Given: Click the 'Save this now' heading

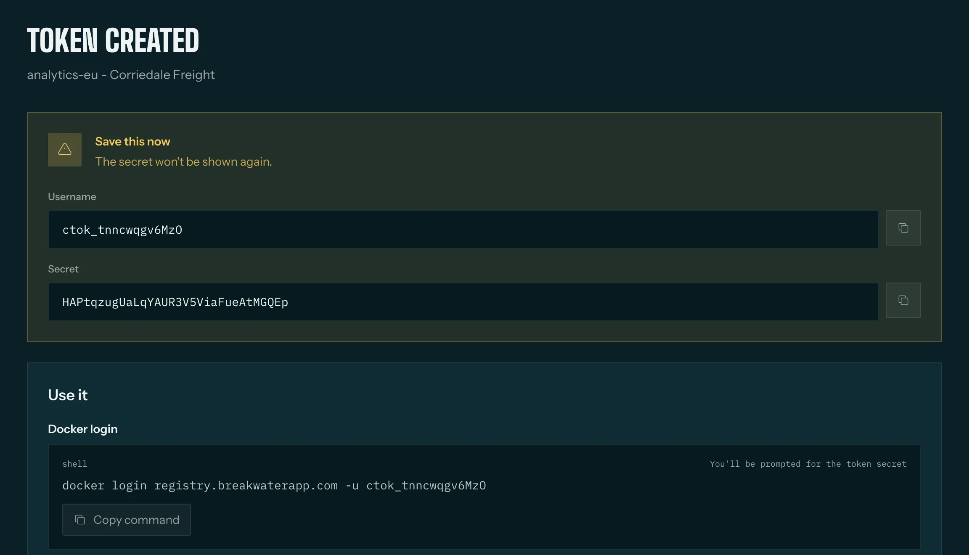Looking at the screenshot, I should click(132, 142).
